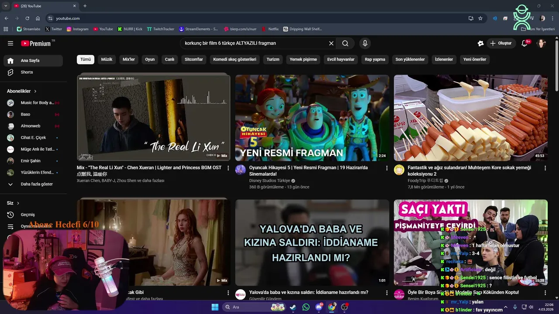Select the Canlı filter chip
The height and width of the screenshot is (314, 559).
tap(169, 59)
